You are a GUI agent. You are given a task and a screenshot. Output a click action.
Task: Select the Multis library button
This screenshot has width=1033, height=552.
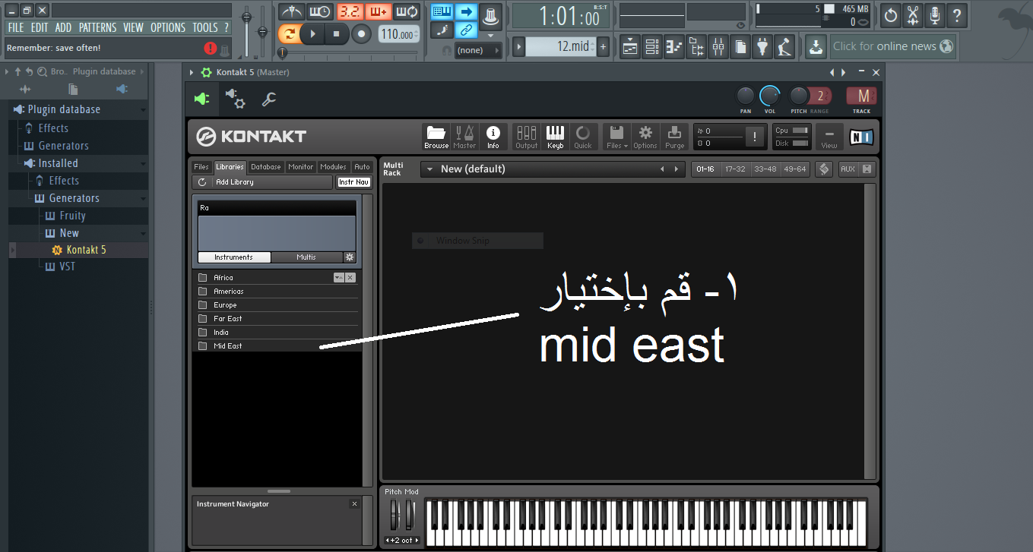click(x=307, y=257)
